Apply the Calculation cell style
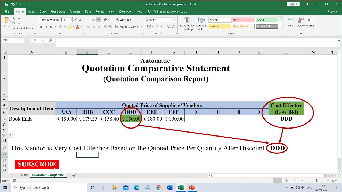Image resolution: width=342 pixels, height=192 pixels. point(243,26)
